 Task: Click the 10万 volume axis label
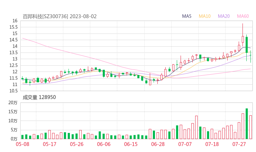pyautogui.click(x=13, y=121)
